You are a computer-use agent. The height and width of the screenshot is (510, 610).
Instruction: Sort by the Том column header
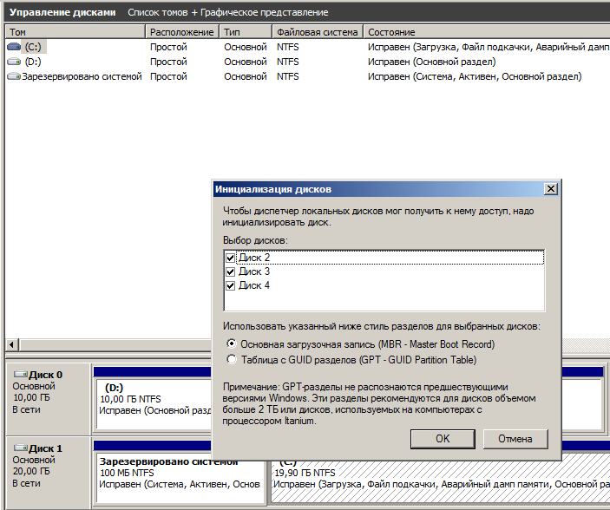(x=74, y=32)
